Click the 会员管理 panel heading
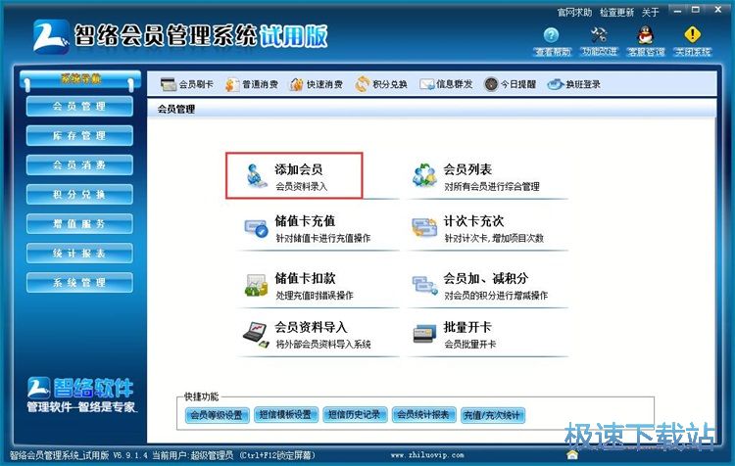Screen dimensions: 735x466 pos(176,109)
